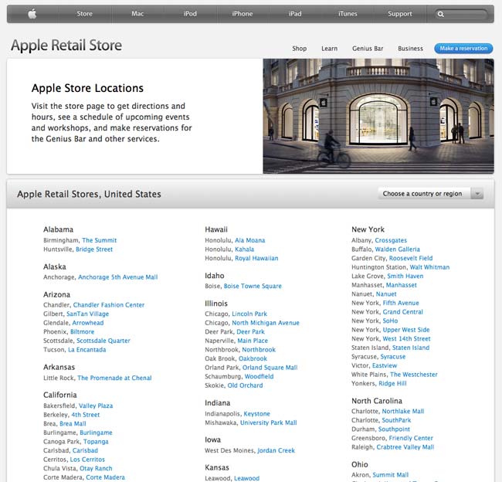
Task: Open The Promenade at Chenal link
Action: pyautogui.click(x=114, y=378)
